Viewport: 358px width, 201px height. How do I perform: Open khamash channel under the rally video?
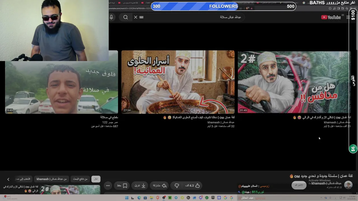[x=337, y=122]
